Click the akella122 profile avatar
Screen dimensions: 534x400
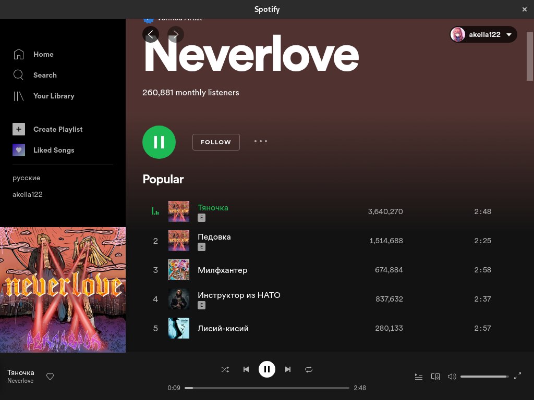[x=458, y=34]
